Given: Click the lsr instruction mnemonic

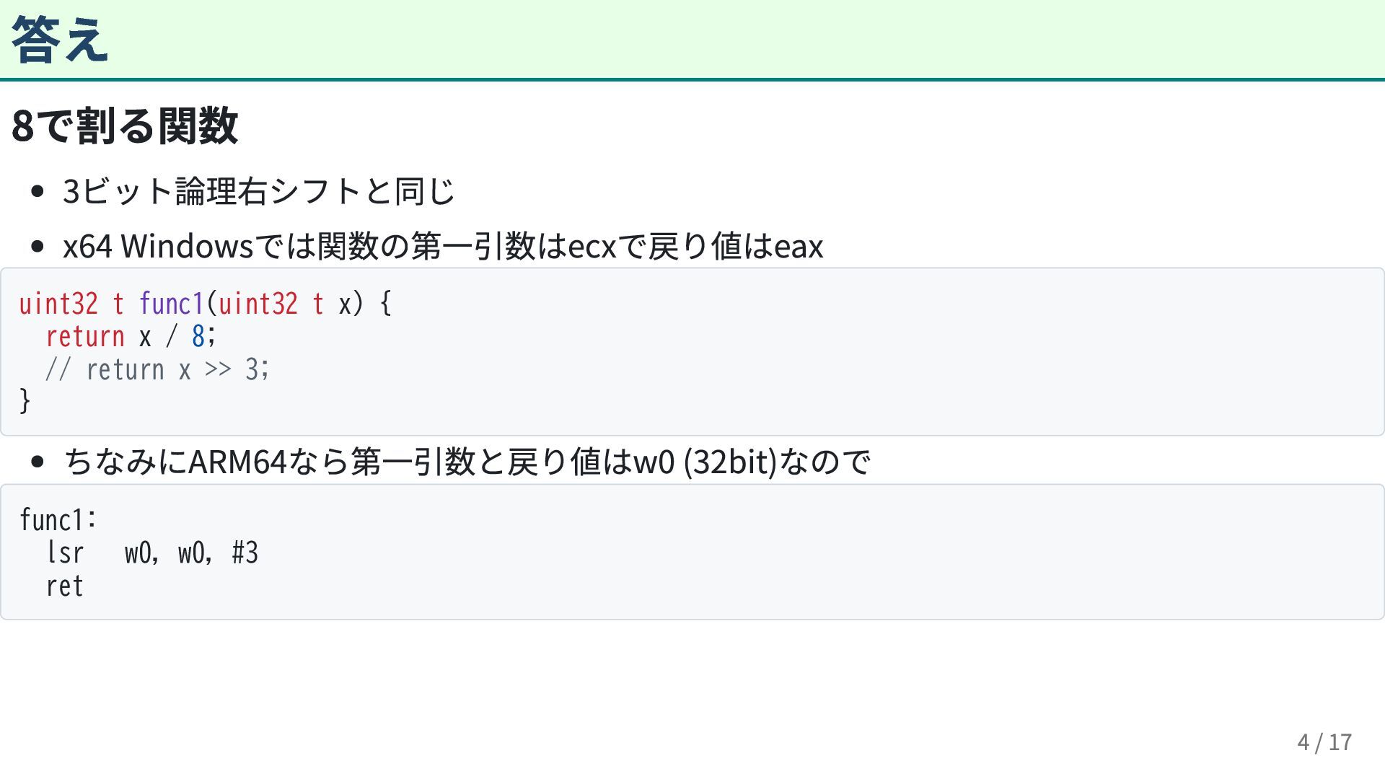Looking at the screenshot, I should click(65, 553).
